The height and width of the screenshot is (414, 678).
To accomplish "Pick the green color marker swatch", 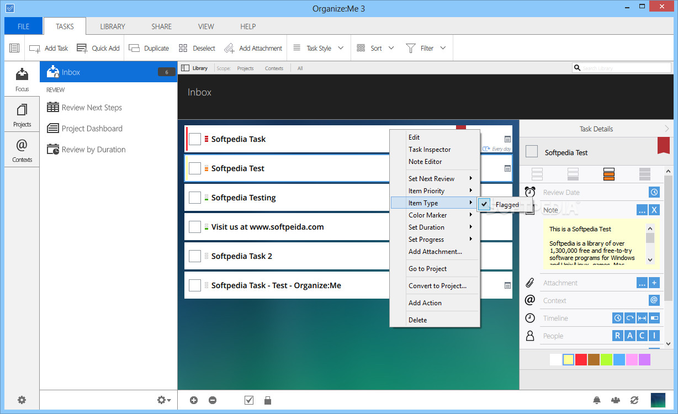I will coord(606,359).
